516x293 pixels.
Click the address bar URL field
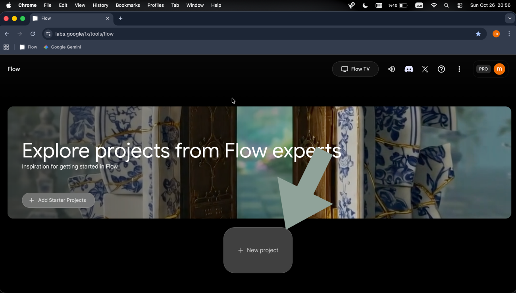click(238, 34)
